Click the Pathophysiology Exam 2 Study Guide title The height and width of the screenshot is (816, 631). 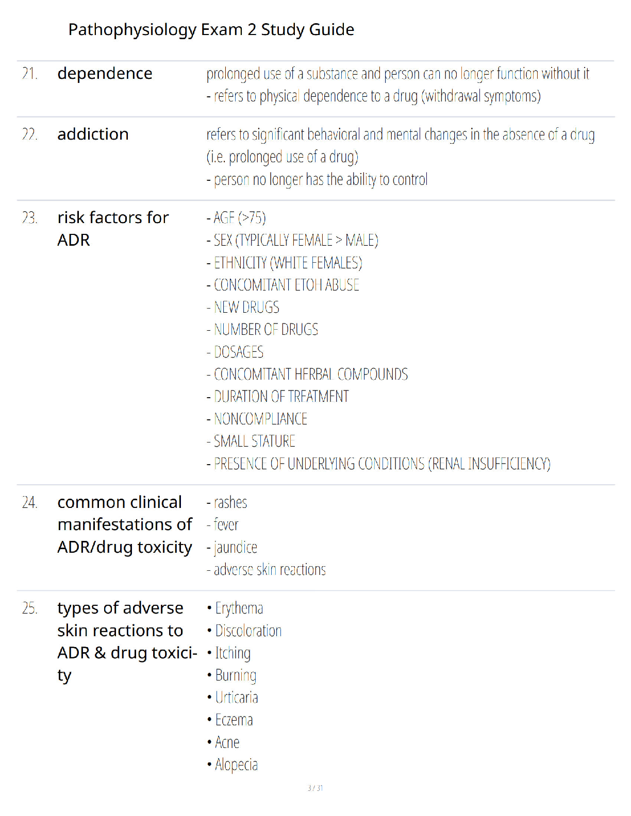[x=211, y=30]
